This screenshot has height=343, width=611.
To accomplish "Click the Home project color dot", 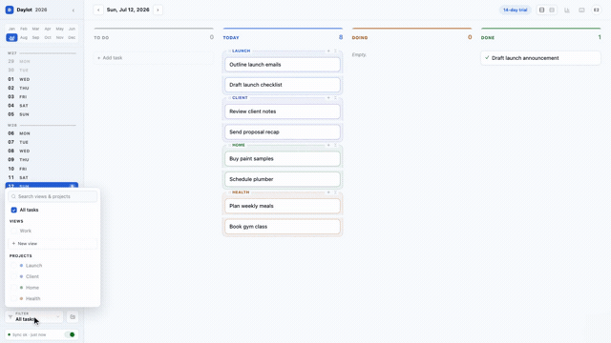I will [x=21, y=288].
